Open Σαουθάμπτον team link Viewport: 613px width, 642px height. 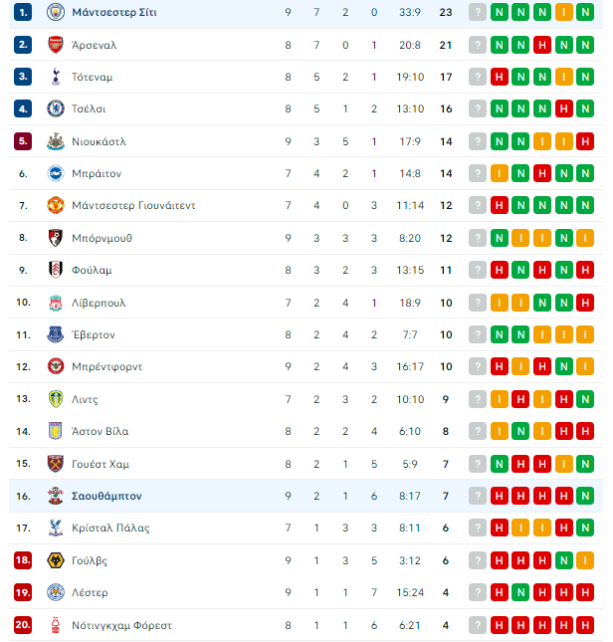[106, 497]
